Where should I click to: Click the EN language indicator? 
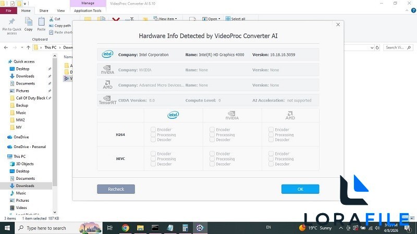coord(268,227)
